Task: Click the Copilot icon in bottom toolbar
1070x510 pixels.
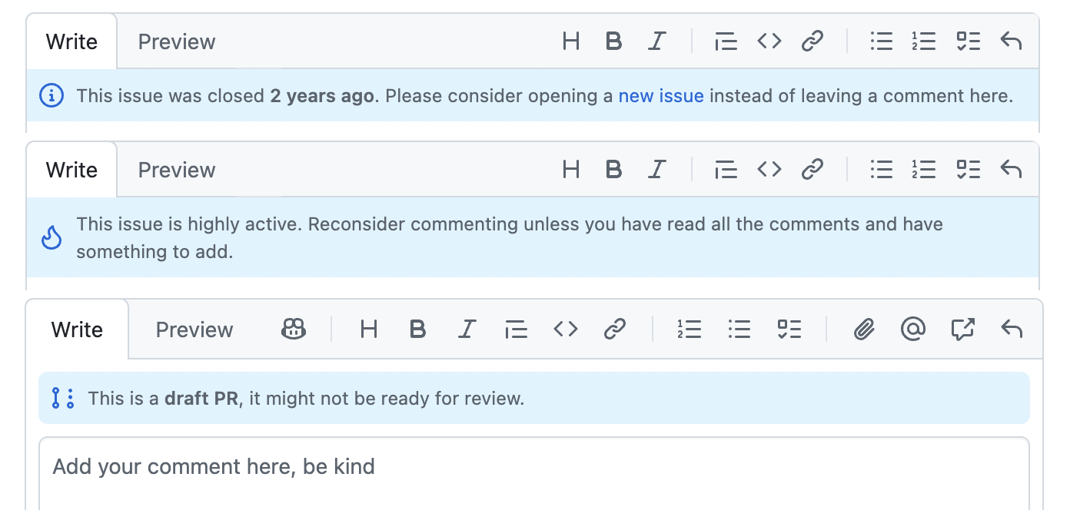Action: pos(294,330)
